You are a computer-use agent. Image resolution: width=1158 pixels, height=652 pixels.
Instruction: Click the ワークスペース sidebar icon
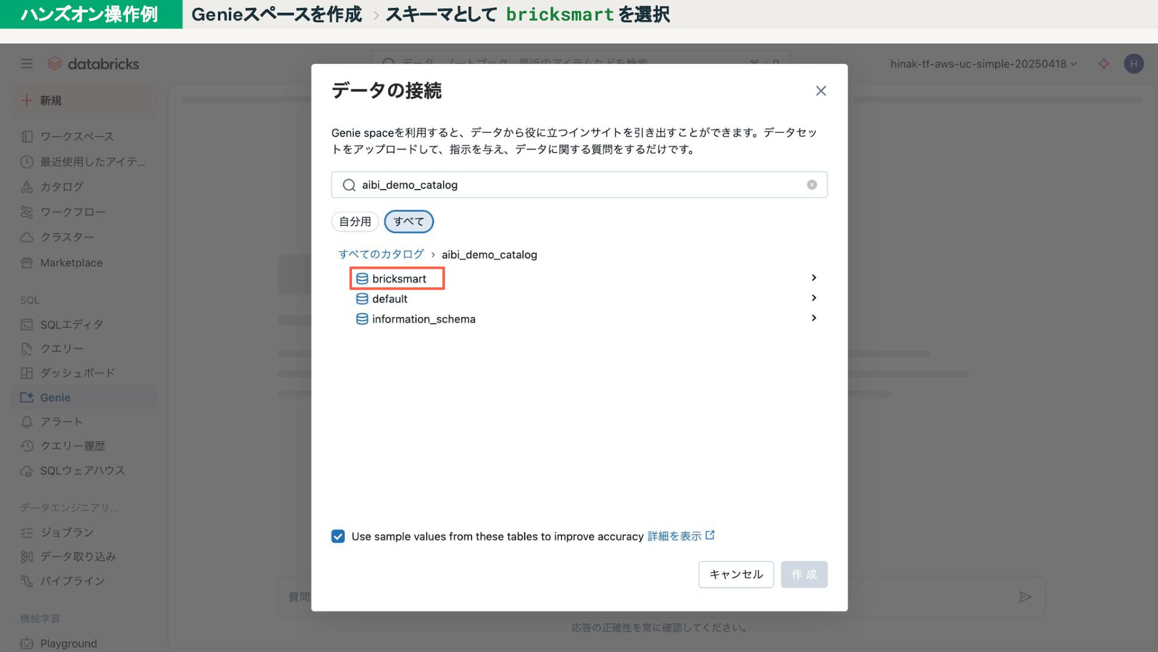27,136
